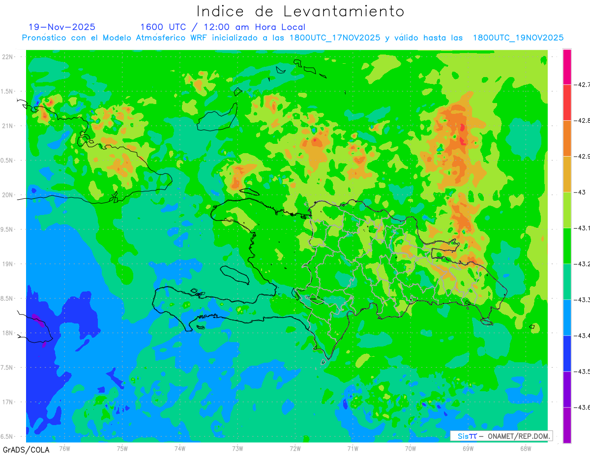This screenshot has height=455, width=590.
Task: Click the "70W" longitude label
Action: point(411,449)
